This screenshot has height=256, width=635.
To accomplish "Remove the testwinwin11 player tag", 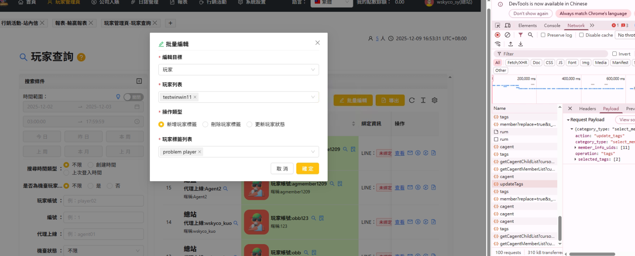I will pos(195,97).
